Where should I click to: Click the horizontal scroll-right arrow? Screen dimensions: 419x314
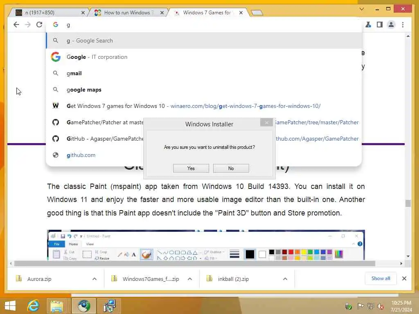[x=401, y=264]
